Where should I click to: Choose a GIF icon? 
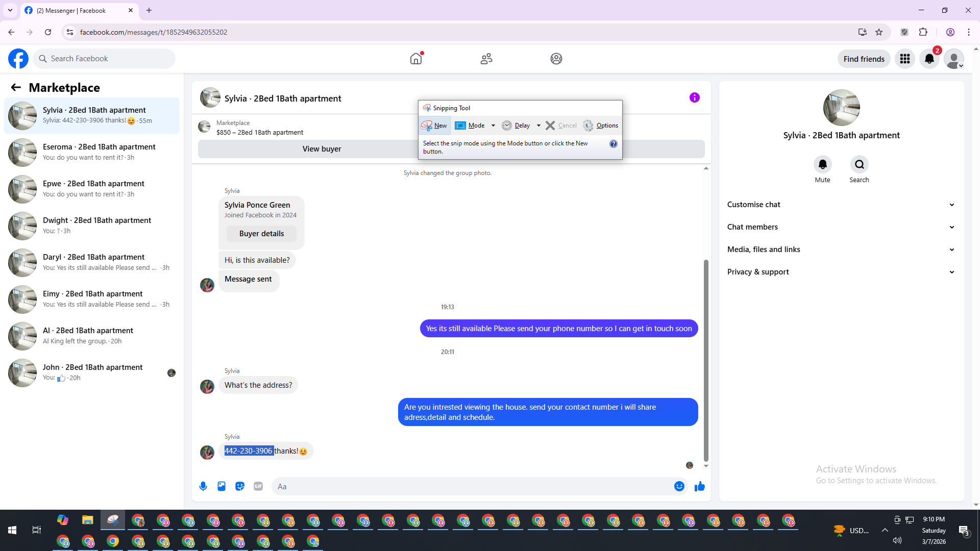[x=258, y=486]
